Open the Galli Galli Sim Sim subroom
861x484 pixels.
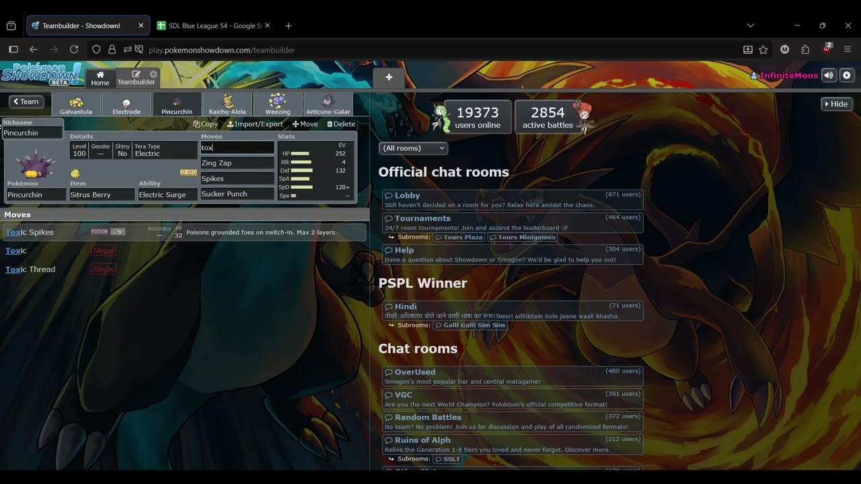point(470,325)
